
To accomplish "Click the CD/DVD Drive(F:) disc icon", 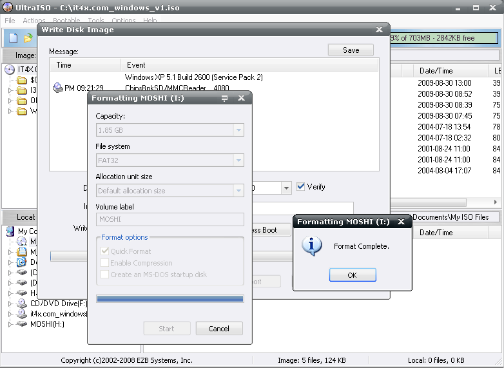I will pyautogui.click(x=21, y=303).
